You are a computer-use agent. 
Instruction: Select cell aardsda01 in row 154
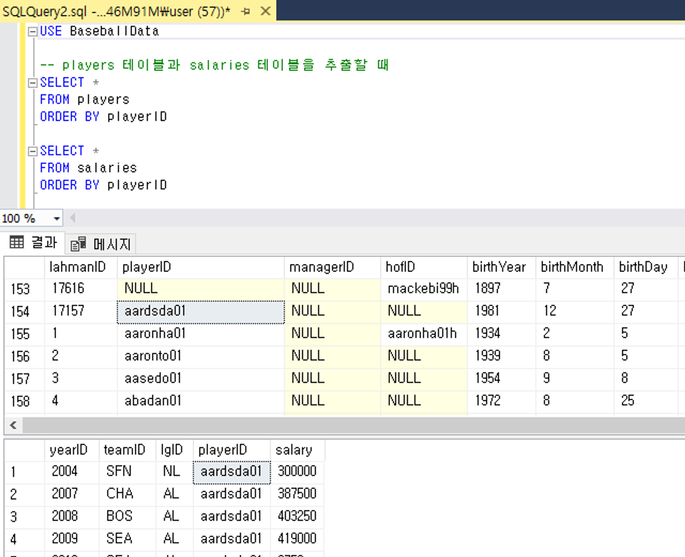pyautogui.click(x=200, y=311)
